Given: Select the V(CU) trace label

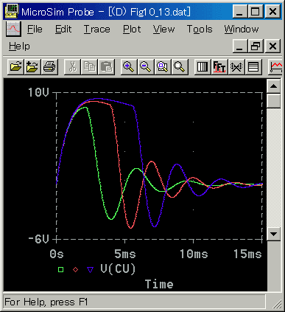Looking at the screenshot, I should 118,269.
